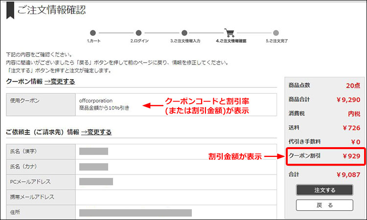This screenshot has height=220, width=367.
Task: Open the requester info →変更する link
Action: (96, 132)
